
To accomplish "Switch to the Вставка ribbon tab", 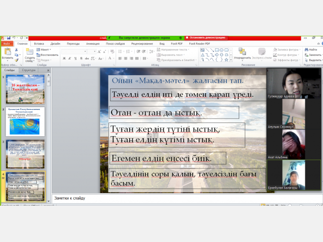I will 39,44.
